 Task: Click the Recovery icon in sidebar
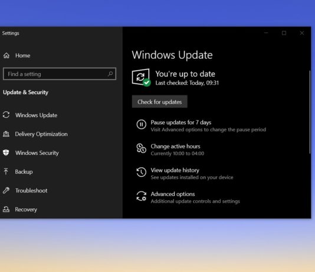6,209
